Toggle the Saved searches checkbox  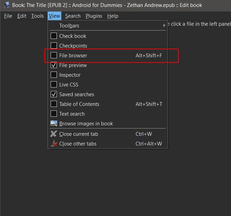(x=54, y=94)
